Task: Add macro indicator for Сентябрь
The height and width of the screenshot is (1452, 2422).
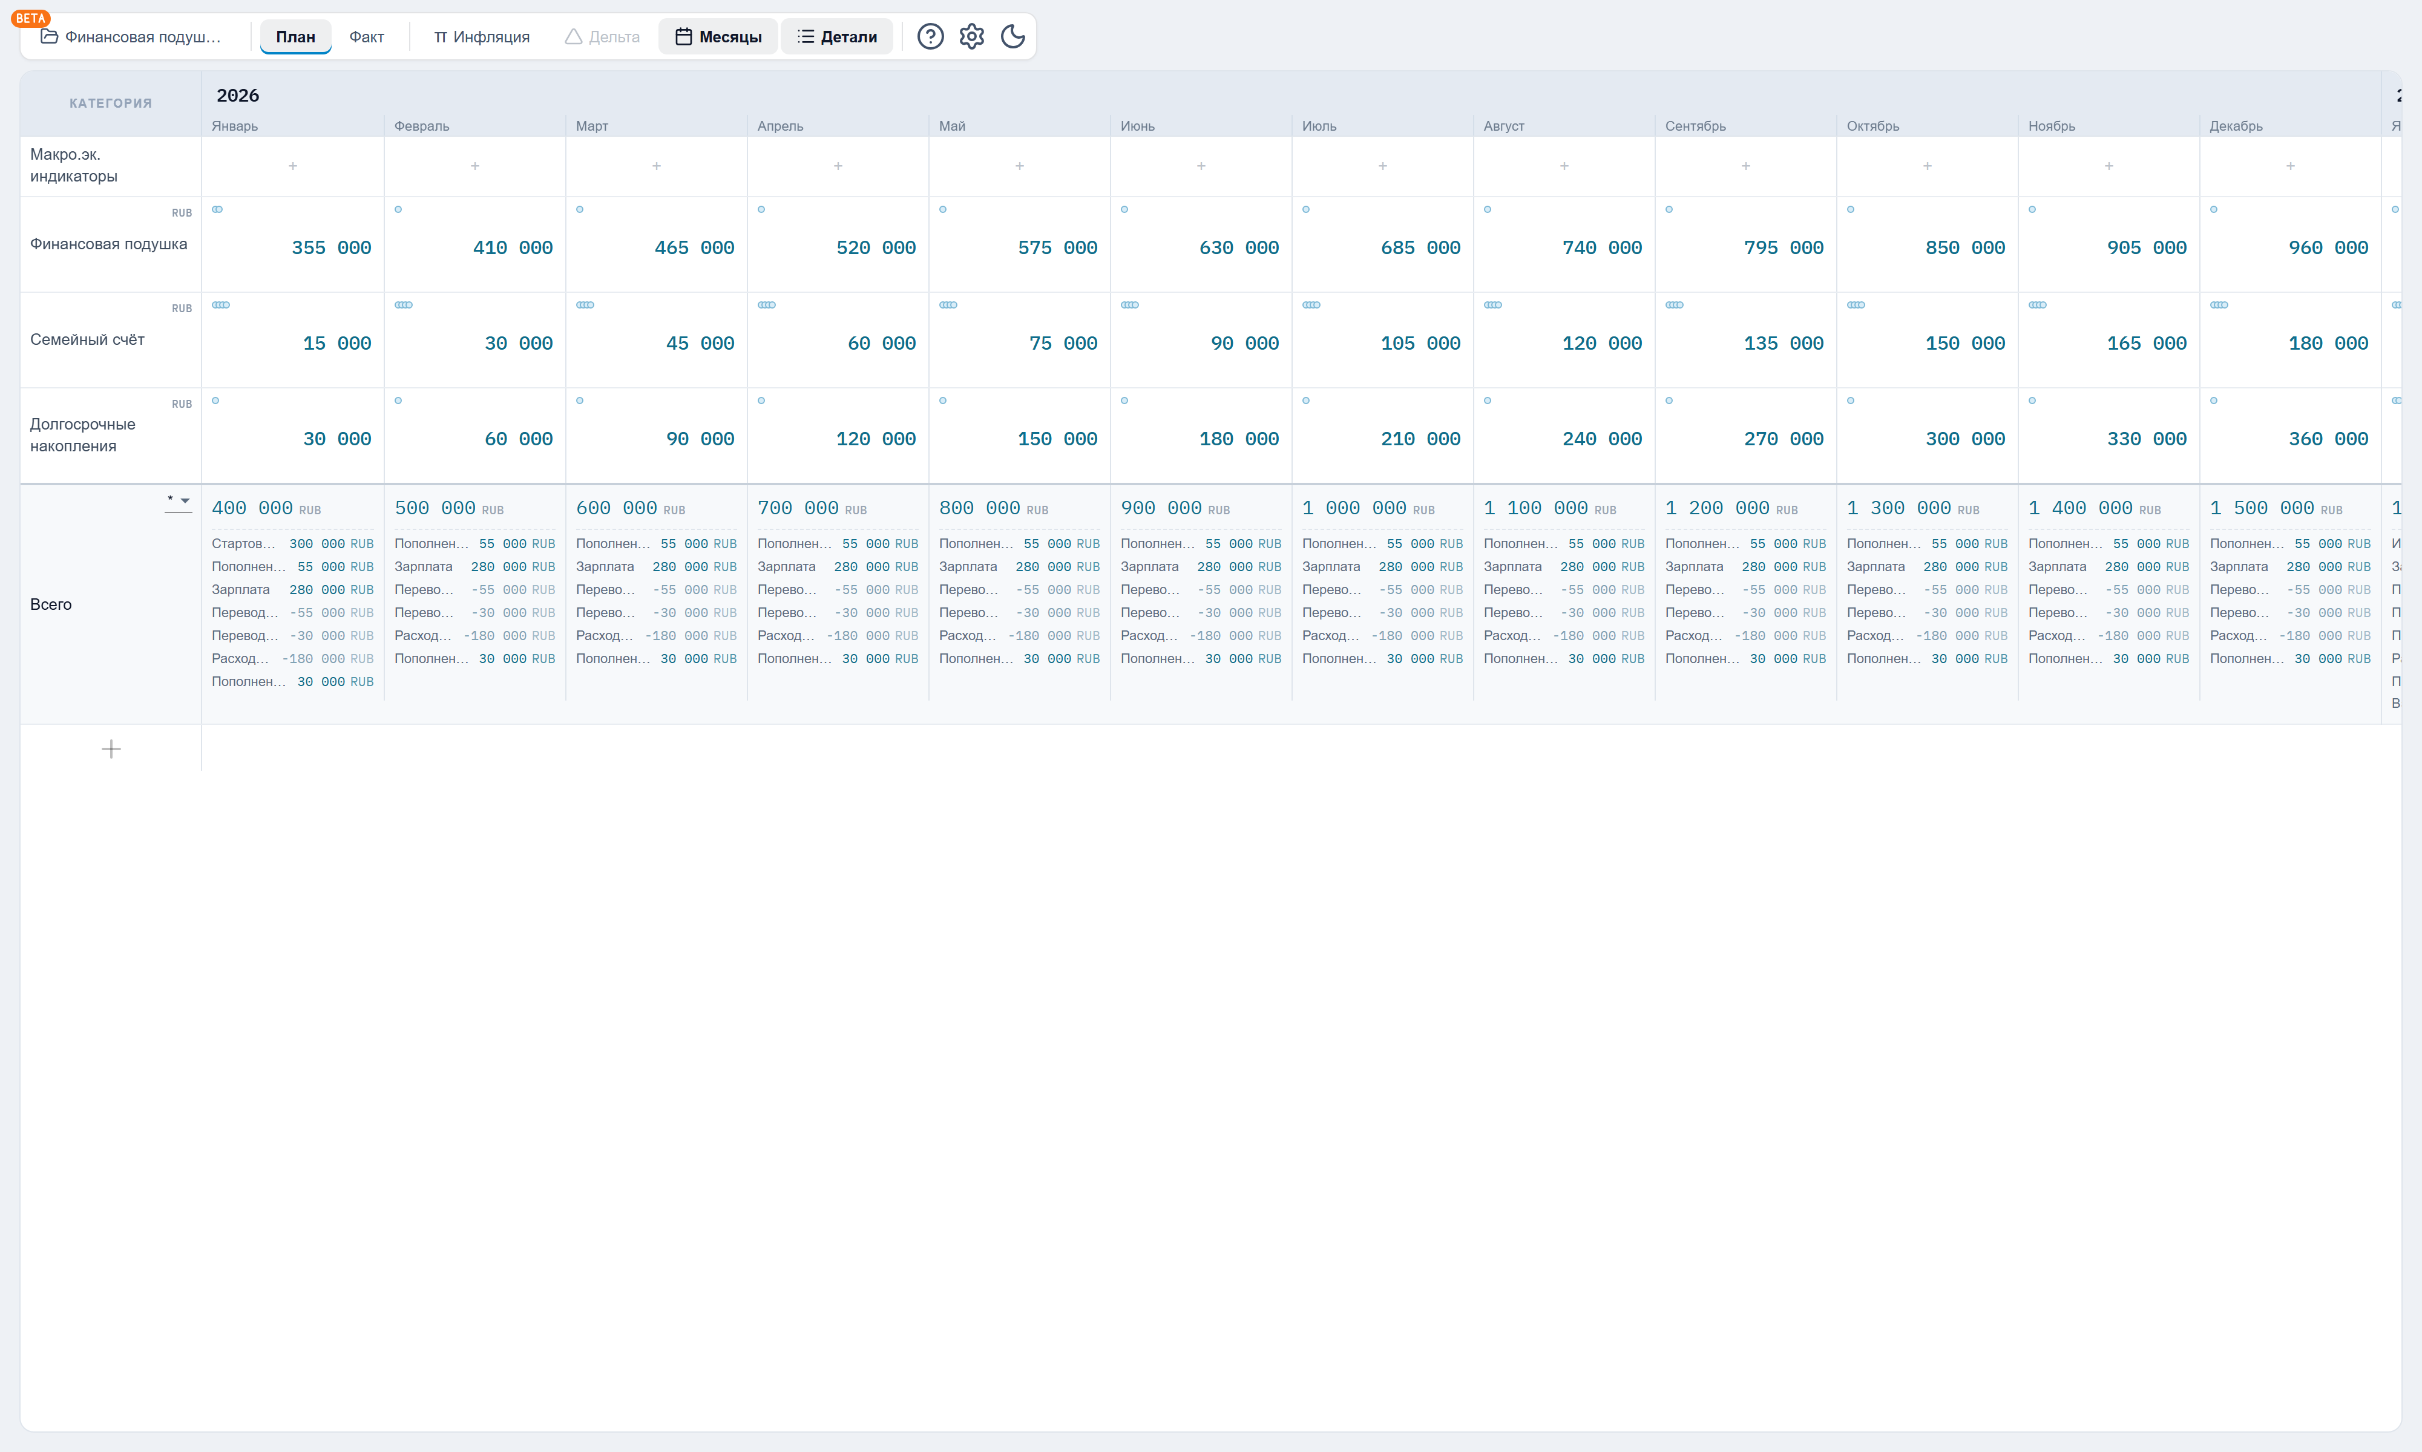Action: (1746, 166)
